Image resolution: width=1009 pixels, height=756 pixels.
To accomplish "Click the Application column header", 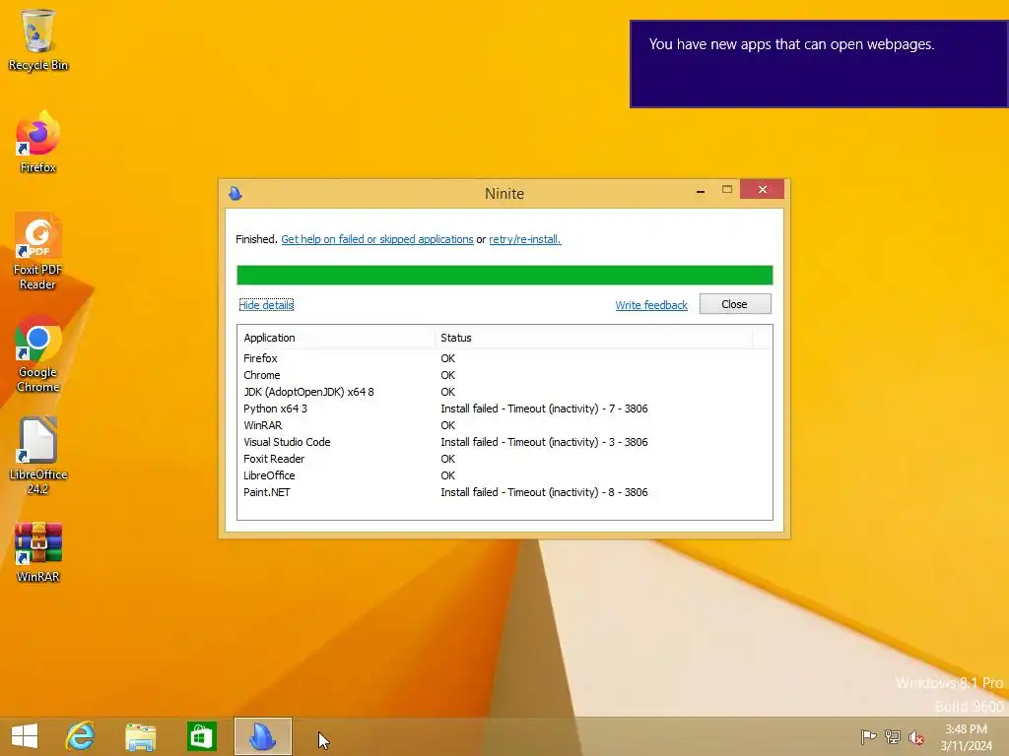I will (x=336, y=338).
